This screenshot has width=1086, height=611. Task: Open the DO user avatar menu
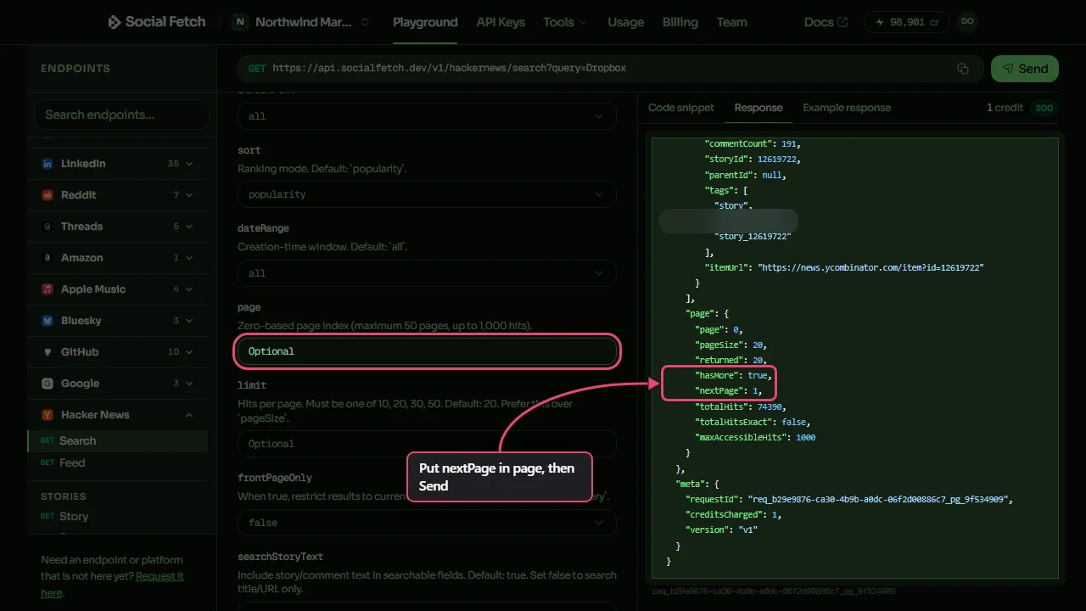pyautogui.click(x=967, y=22)
